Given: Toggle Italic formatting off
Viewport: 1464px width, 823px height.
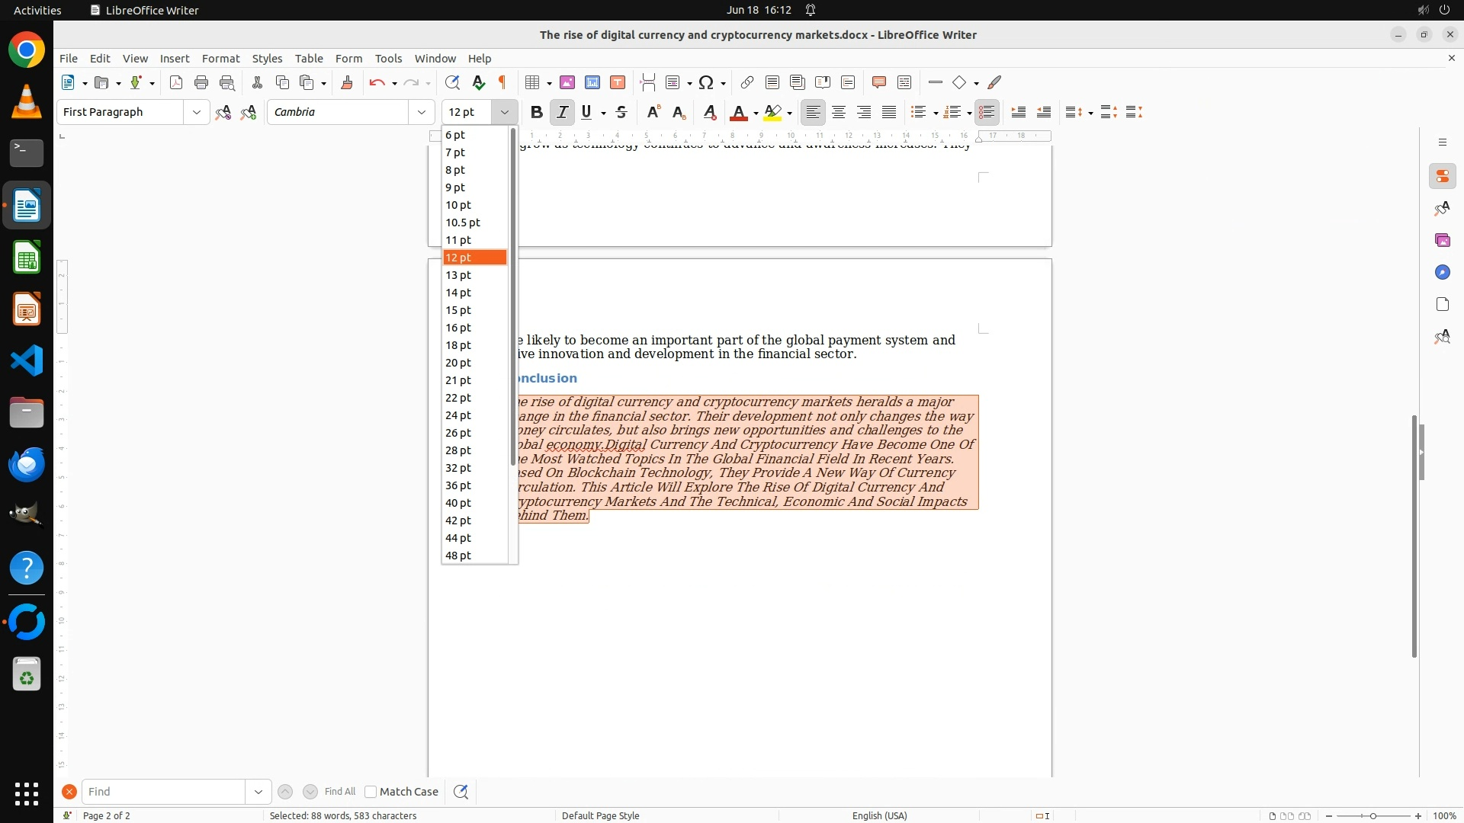Looking at the screenshot, I should 562,112.
